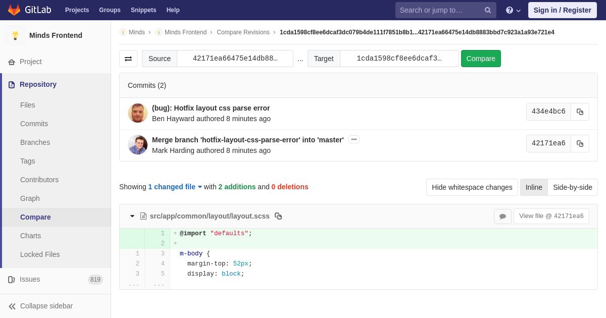Open Graph in sidebar
The width and height of the screenshot is (606, 318).
coord(30,198)
